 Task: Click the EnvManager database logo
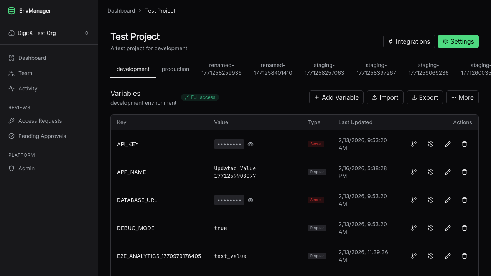tap(12, 10)
